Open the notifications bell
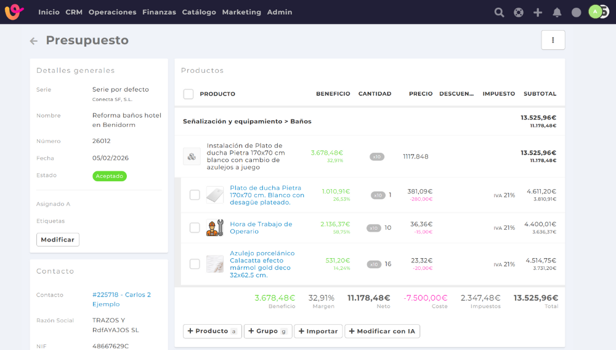 point(557,12)
